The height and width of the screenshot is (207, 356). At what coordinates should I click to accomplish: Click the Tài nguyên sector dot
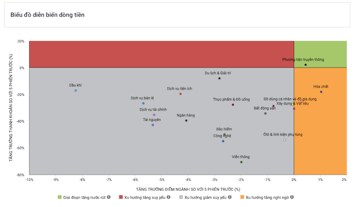point(153,125)
